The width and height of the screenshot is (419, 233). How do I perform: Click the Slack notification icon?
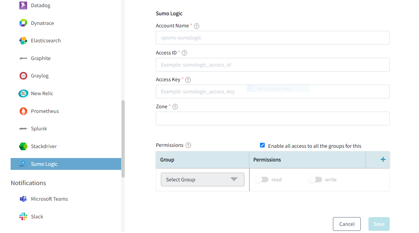23,216
